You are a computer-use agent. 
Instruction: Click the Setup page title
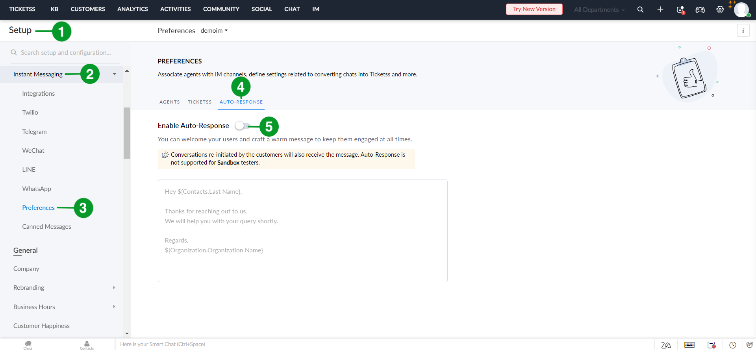(20, 30)
